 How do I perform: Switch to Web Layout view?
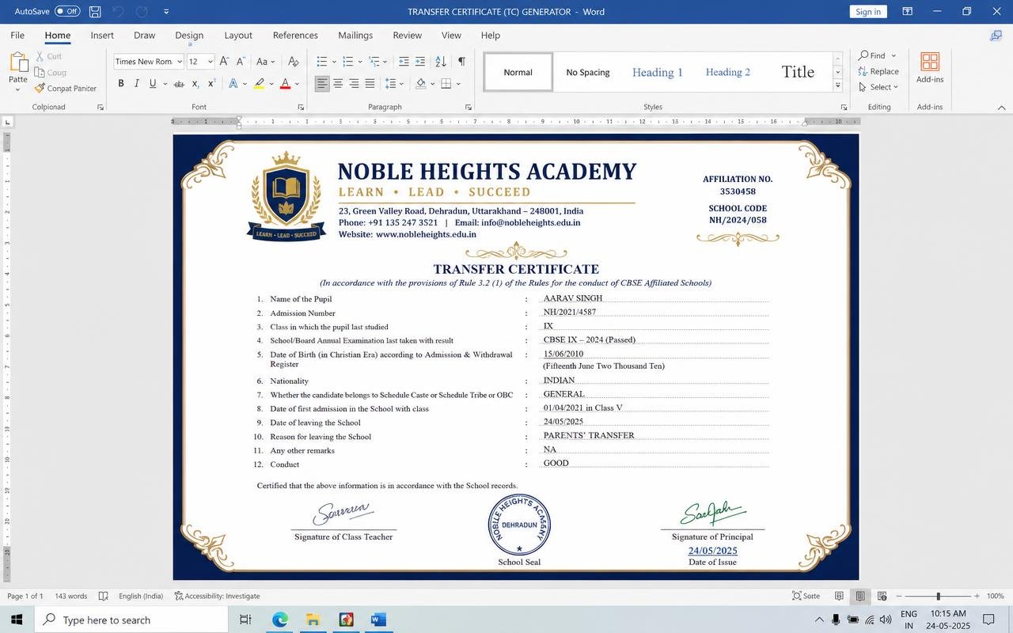(x=882, y=596)
